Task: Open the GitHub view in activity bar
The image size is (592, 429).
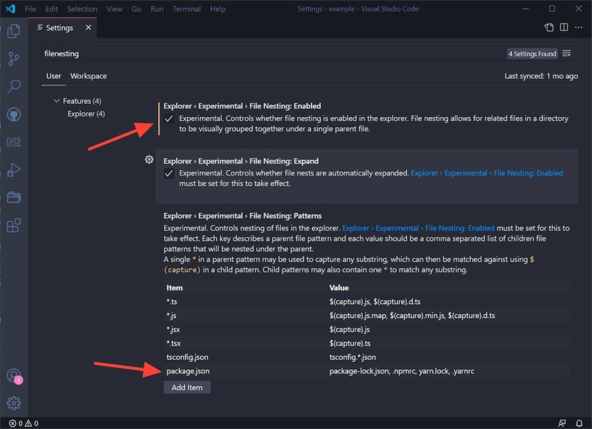Action: tap(13, 114)
